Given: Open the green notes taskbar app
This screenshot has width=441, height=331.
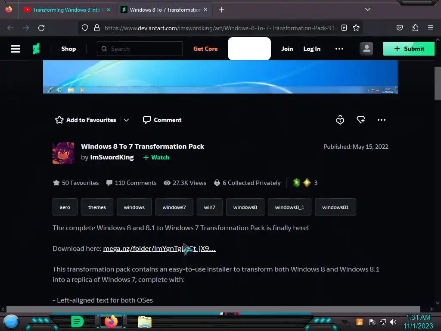Looking at the screenshot, I should [x=78, y=322].
